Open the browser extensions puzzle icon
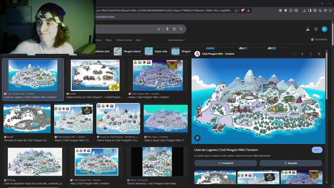The image size is (334, 188). click(291, 10)
